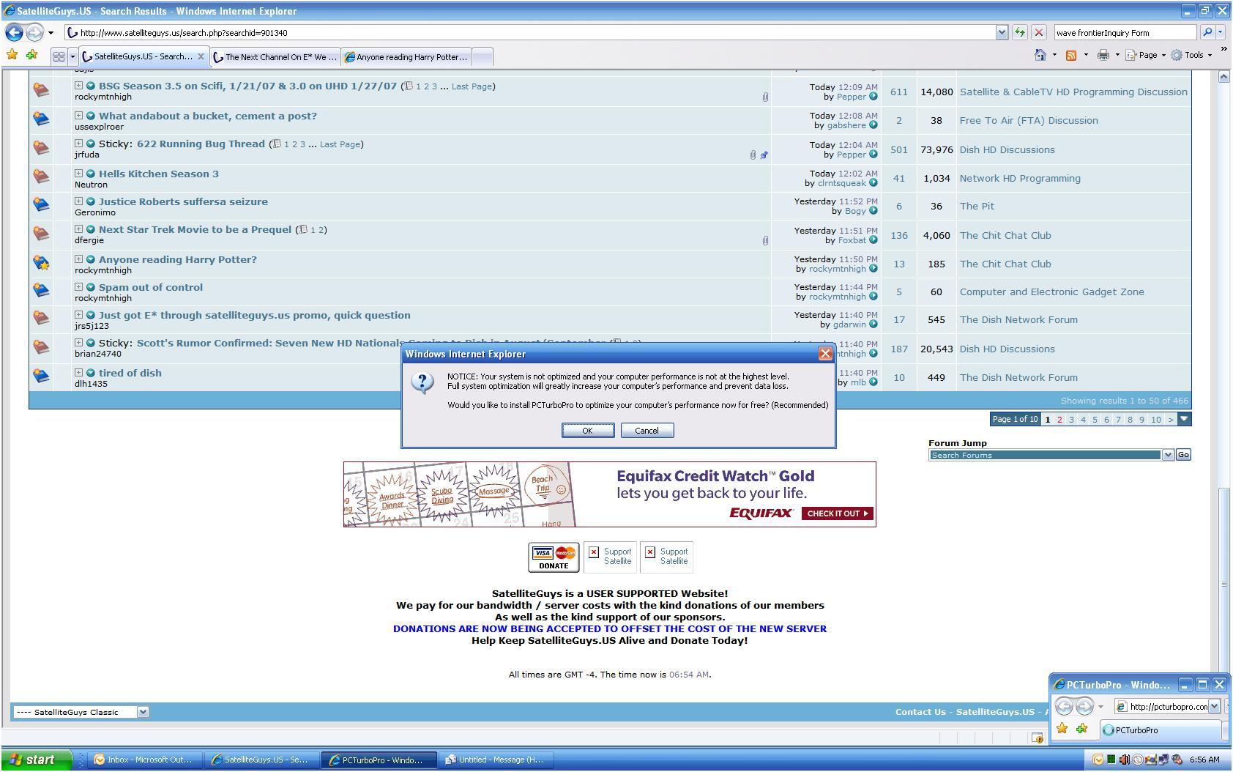Viewport: 1233px width, 772px height.
Task: Click the Stop loading red X icon
Action: tap(1038, 32)
